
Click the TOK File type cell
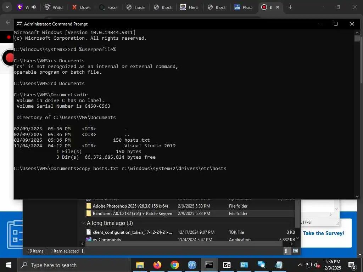tap(236, 232)
